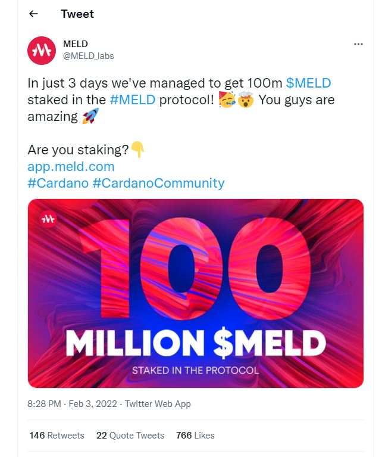Open the #CardanoCommunity hashtag
The height and width of the screenshot is (457, 379).
click(x=158, y=183)
